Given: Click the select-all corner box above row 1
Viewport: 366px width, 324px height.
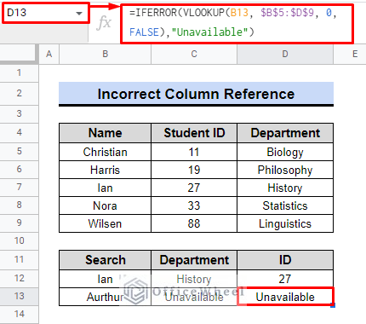Looking at the screenshot, I should pyautogui.click(x=19, y=54).
